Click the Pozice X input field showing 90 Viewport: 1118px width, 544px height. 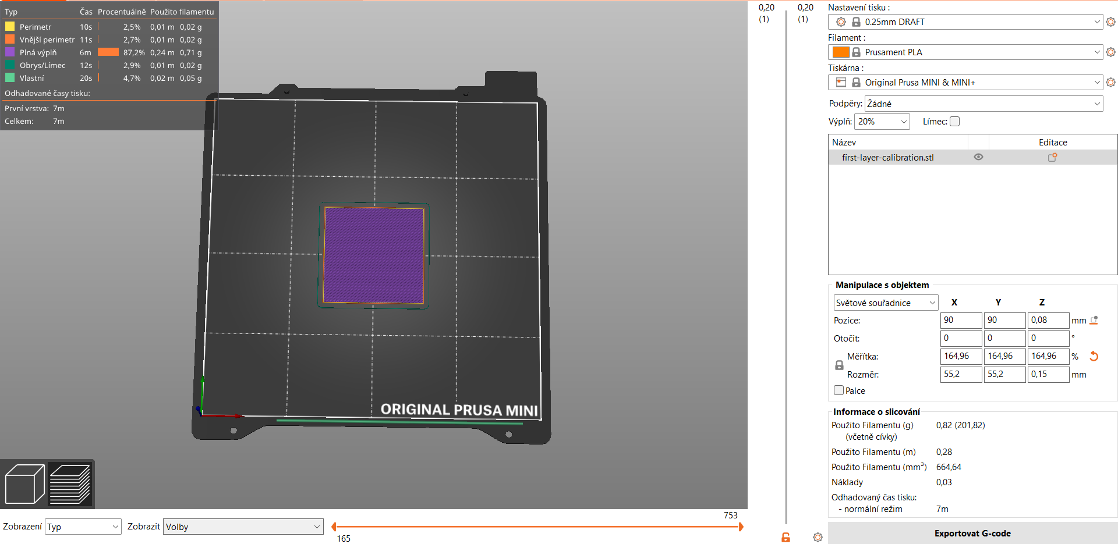click(961, 320)
